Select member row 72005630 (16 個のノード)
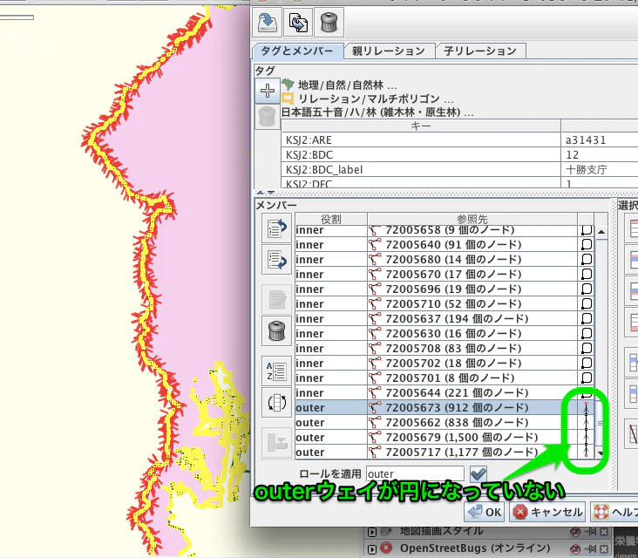This screenshot has width=638, height=558. [445, 333]
